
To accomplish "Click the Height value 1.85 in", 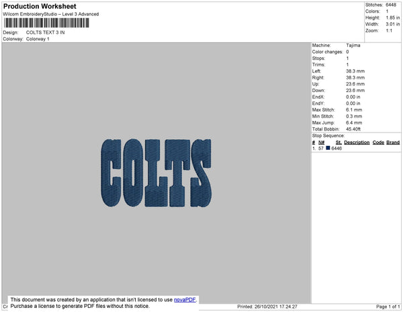I will [392, 17].
